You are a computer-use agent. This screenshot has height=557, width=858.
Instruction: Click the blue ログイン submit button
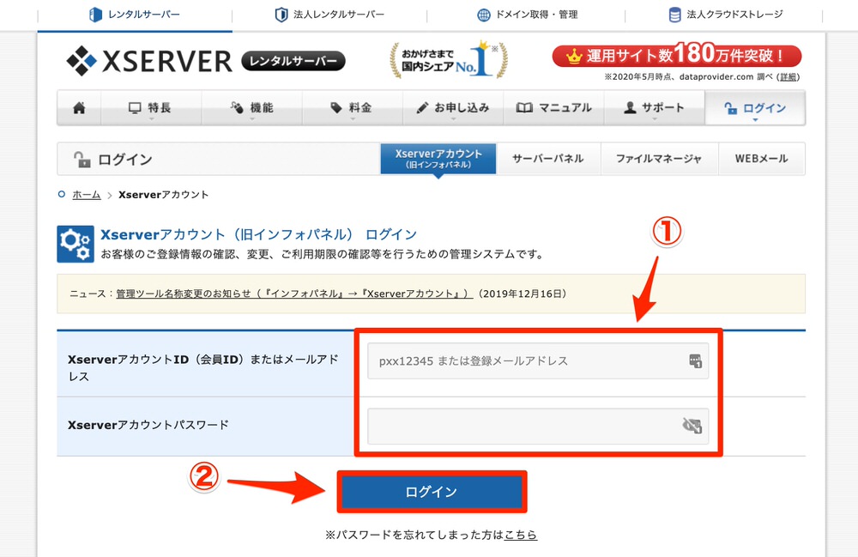click(432, 492)
